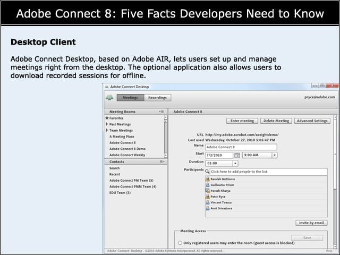Click the scroll up arrow in Meeting Rooms list

(x=166, y=117)
